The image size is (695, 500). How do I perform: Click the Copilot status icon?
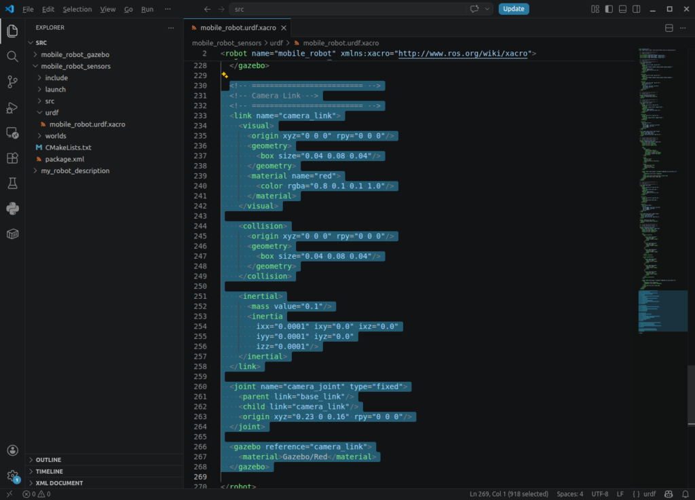(669, 494)
